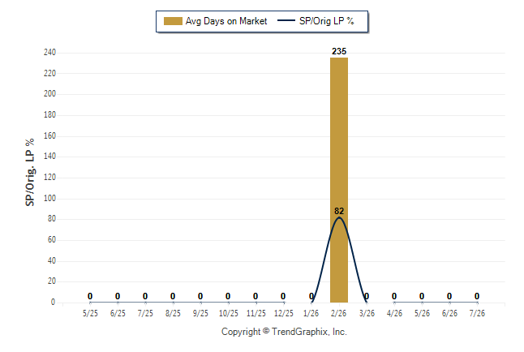Click the 240 y-axis tick label
The height and width of the screenshot is (352, 524).
tap(49, 52)
